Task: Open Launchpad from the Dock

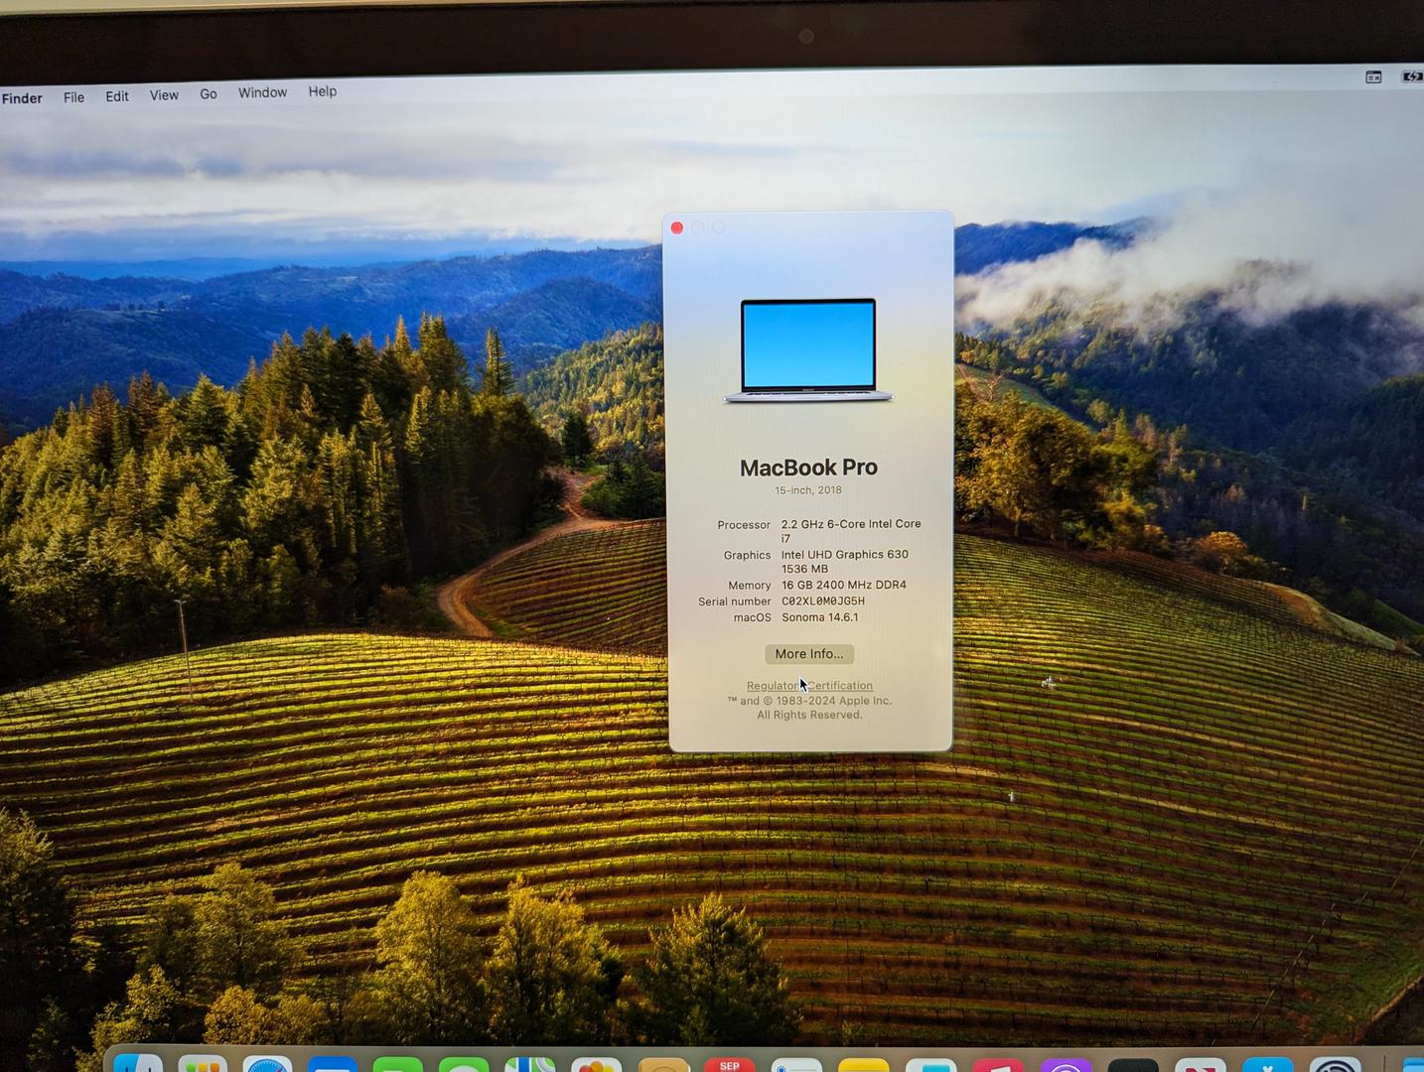Action: pos(204,1064)
